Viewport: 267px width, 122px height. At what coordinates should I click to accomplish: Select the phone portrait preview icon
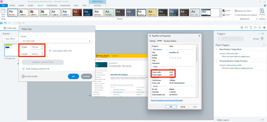[x=259, y=28]
